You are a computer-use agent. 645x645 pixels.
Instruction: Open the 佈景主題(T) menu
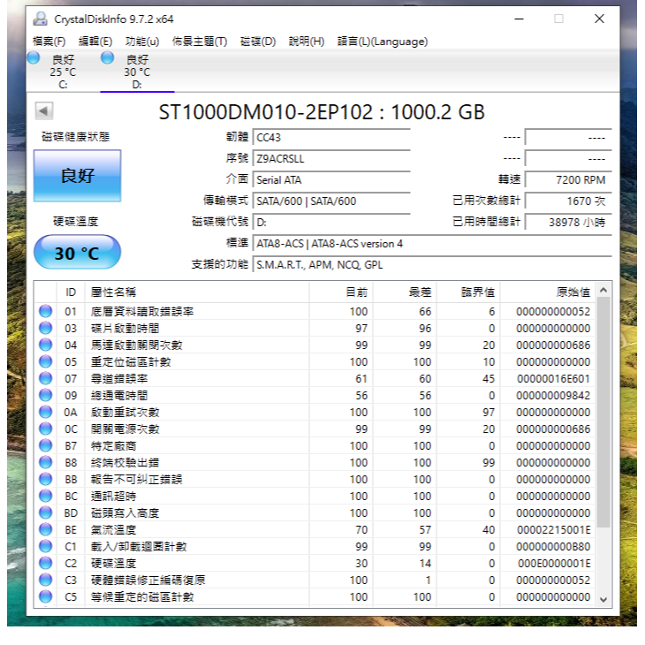coord(200,42)
